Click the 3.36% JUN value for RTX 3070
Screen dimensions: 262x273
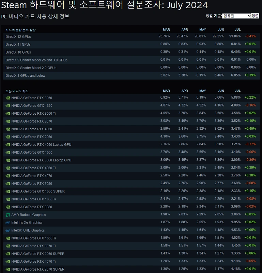(219, 121)
